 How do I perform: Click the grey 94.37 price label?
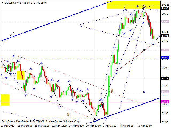[x=165, y=92]
